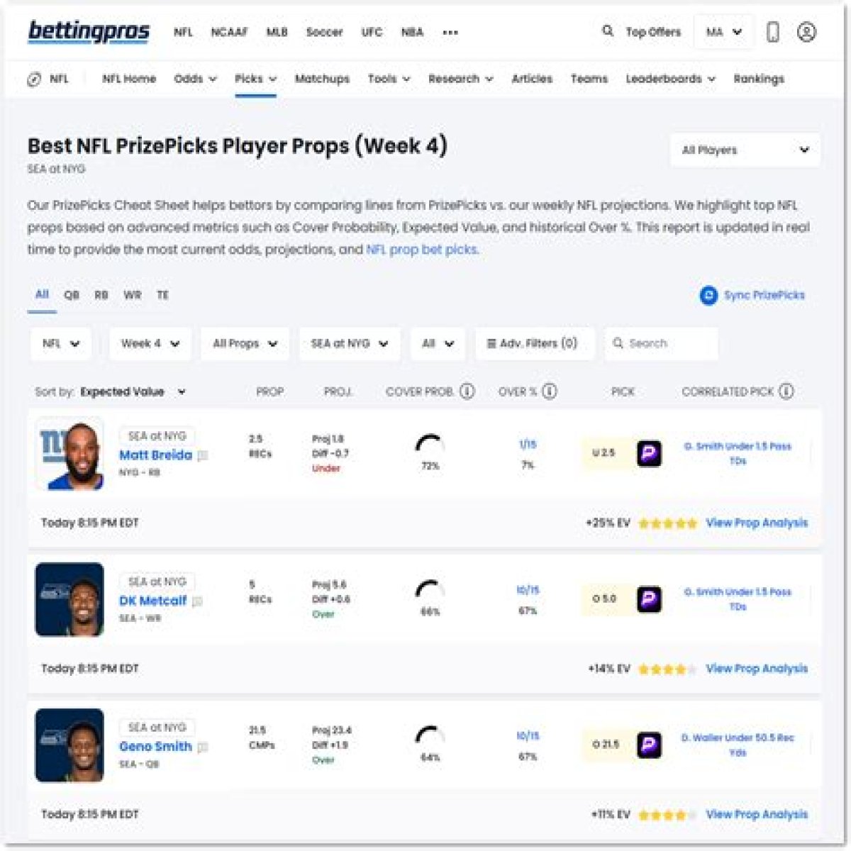
Task: Click the note icon beside DK Metcalf
Action: click(198, 601)
